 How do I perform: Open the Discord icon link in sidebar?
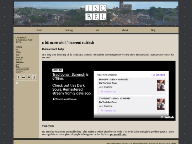pos(29,77)
